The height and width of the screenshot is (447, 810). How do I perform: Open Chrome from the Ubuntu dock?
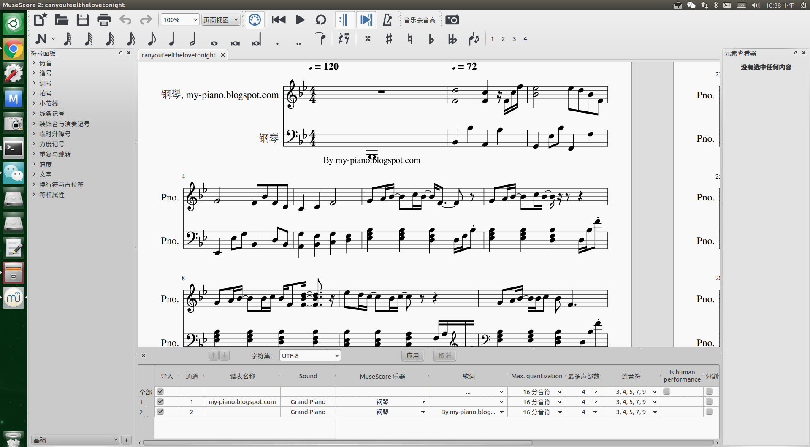coord(14,49)
